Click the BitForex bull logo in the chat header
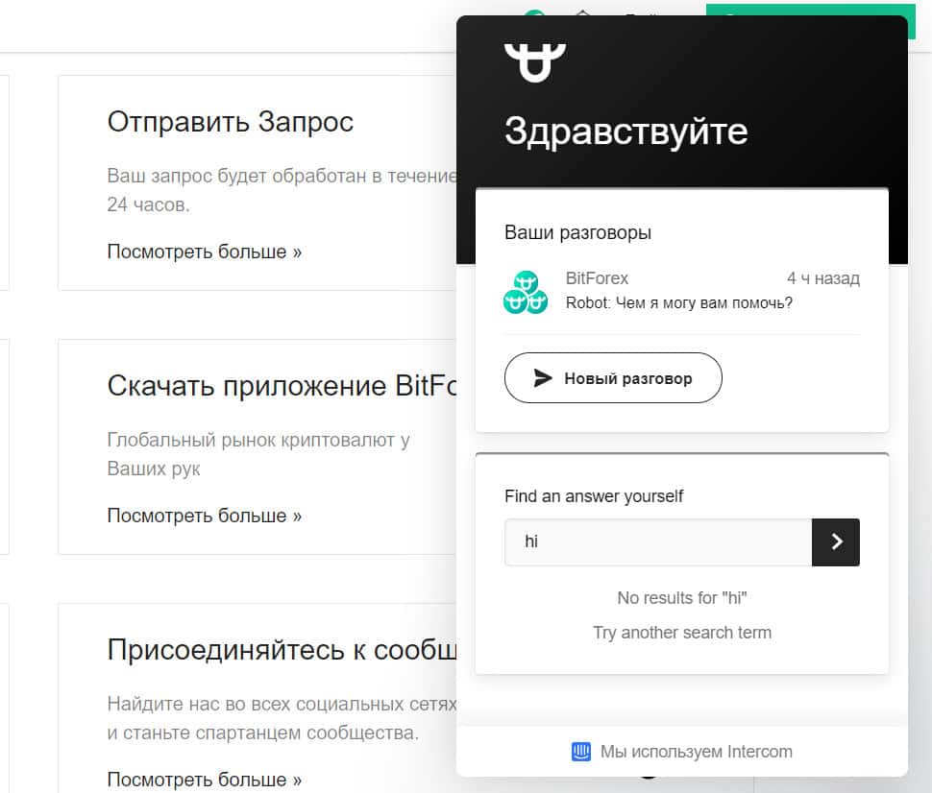 coord(535,61)
